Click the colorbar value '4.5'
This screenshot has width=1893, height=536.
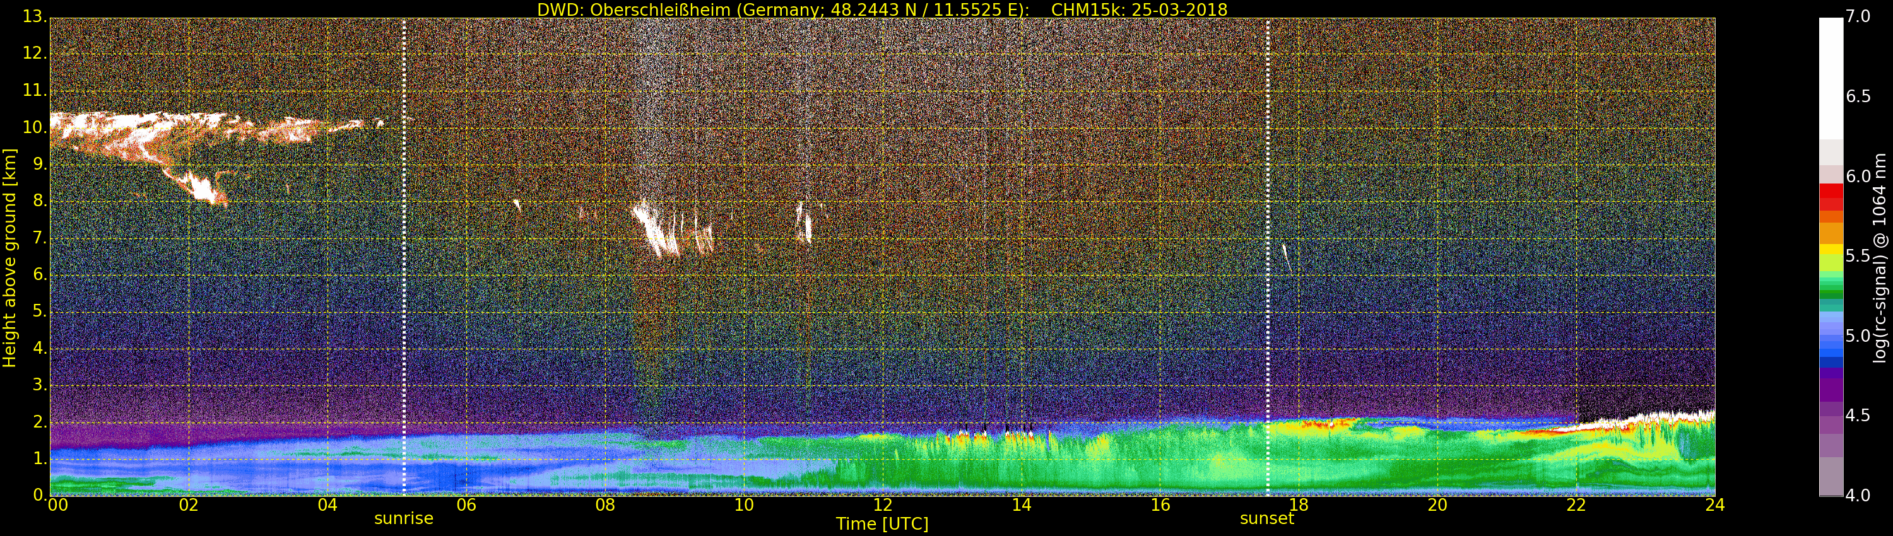coord(1858,416)
